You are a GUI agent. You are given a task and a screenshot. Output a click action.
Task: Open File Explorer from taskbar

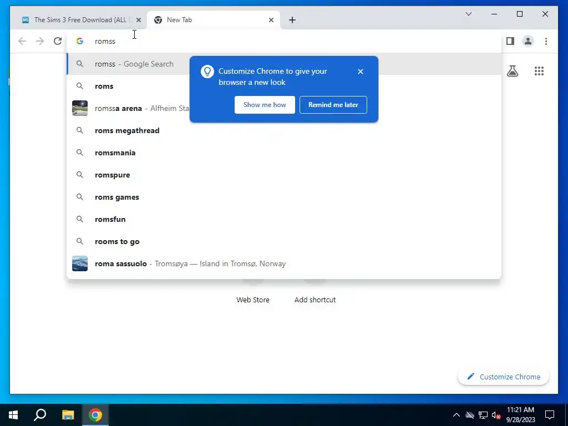(68, 415)
